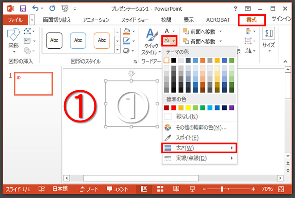This screenshot has width=295, height=198.
Task: Toggle the Notes (ノート) pane
Action: (x=89, y=189)
